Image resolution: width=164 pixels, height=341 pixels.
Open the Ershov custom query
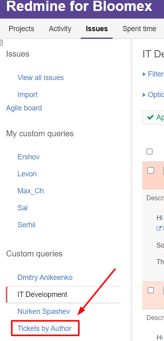(28, 157)
